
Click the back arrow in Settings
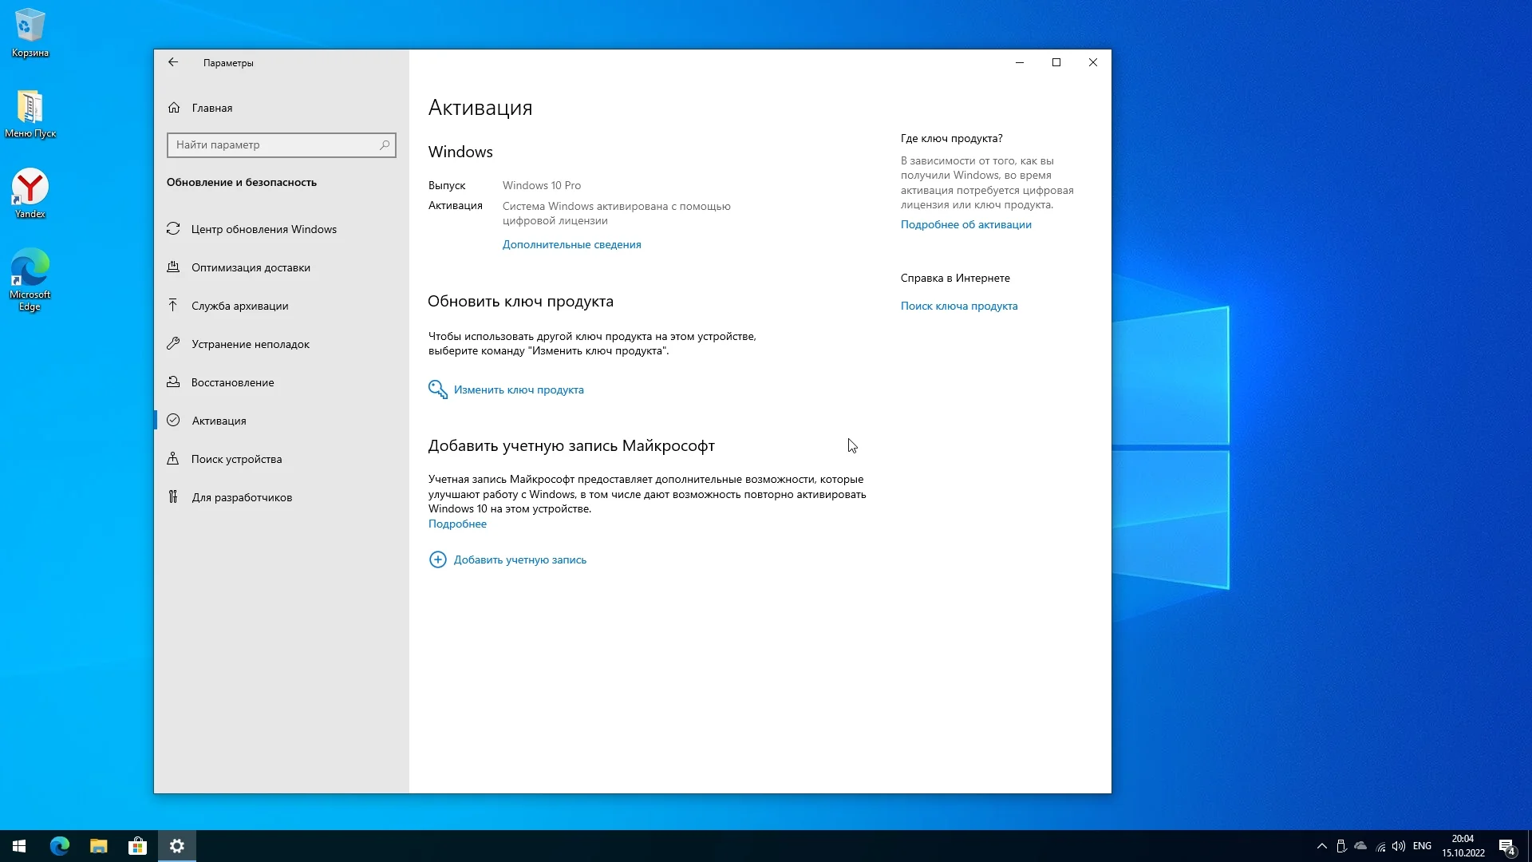coord(173,62)
